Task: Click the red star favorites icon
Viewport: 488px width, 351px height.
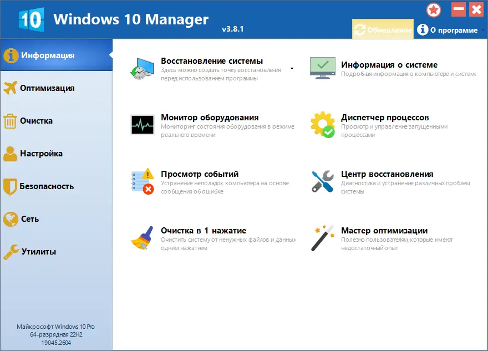Action: pyautogui.click(x=434, y=9)
